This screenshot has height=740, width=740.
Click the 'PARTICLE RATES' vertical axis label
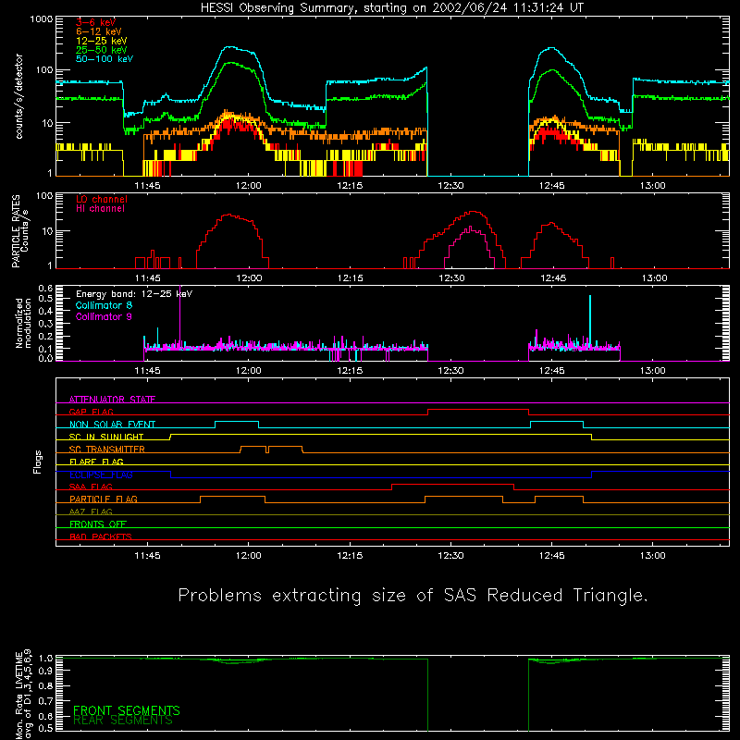coord(16,231)
